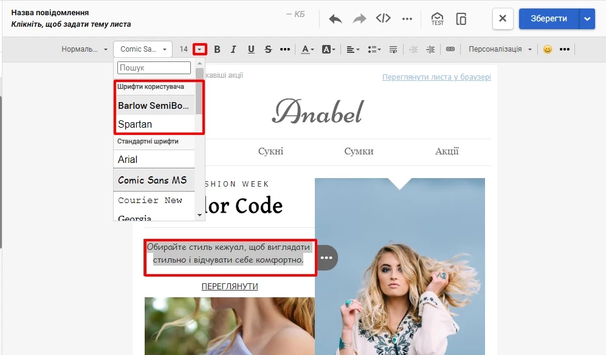Click the Зберегти button
This screenshot has height=355, width=606.
[x=549, y=19]
